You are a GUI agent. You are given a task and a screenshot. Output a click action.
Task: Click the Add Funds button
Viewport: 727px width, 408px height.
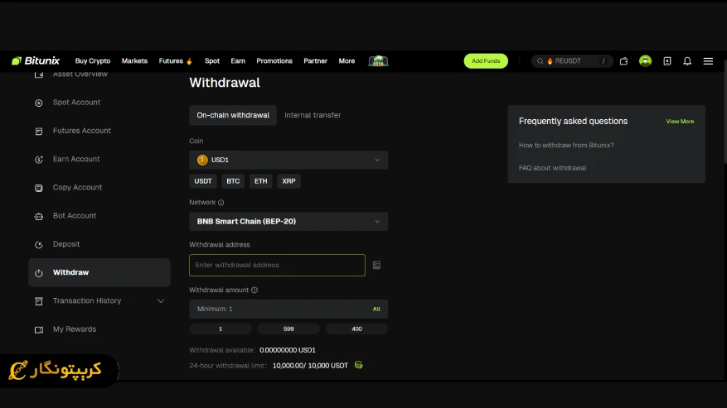486,60
